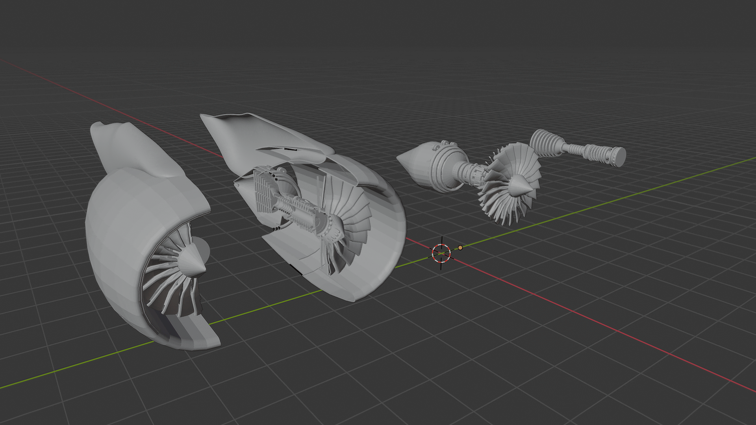The image size is (756, 425).
Task: Click the pointed exhaust cone of the bare core
Action: [x=413, y=163]
